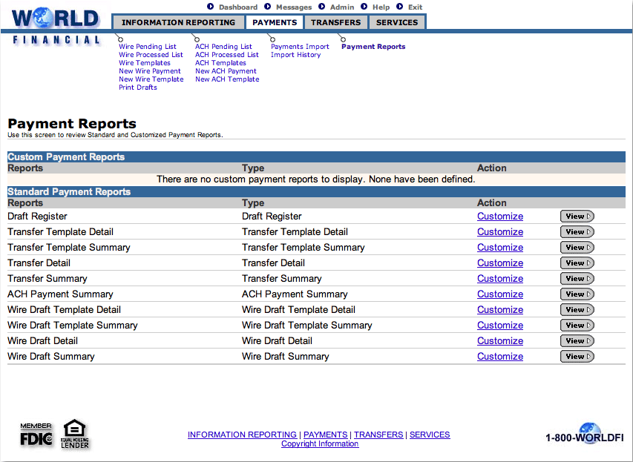This screenshot has height=462, width=633.
Task: Customize the Wire Draft Detail report
Action: pyautogui.click(x=499, y=341)
